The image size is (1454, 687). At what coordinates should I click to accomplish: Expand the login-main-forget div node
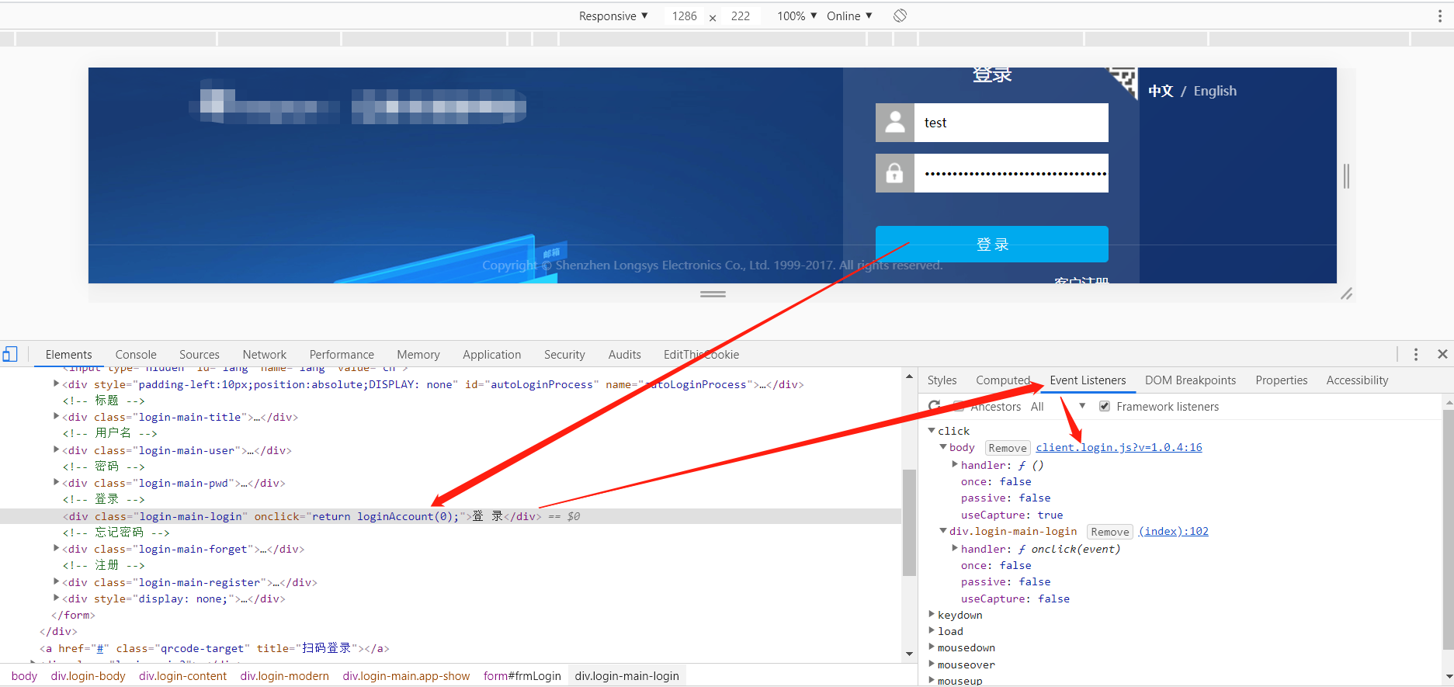pyautogui.click(x=56, y=548)
